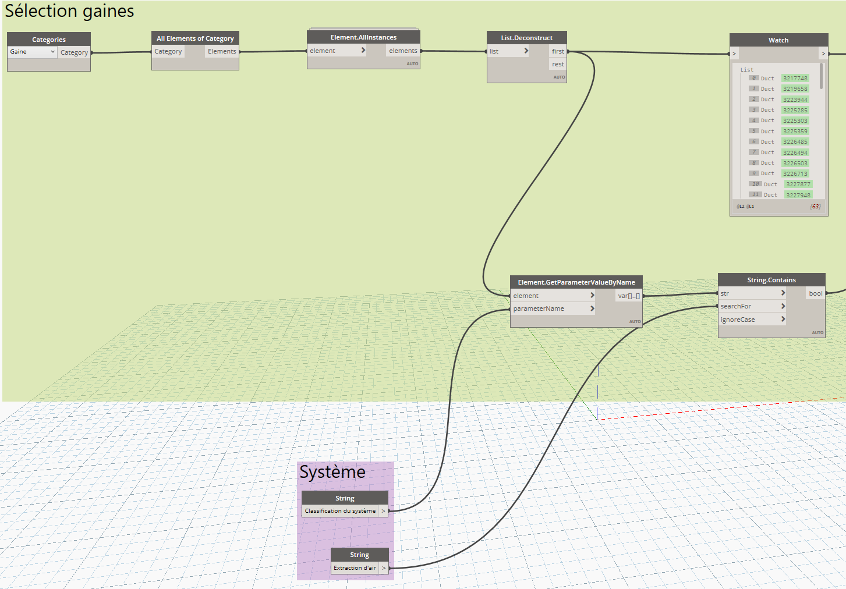Image resolution: width=846 pixels, height=589 pixels.
Task: Click chevron next to ignoreCase port
Action: coord(783,320)
